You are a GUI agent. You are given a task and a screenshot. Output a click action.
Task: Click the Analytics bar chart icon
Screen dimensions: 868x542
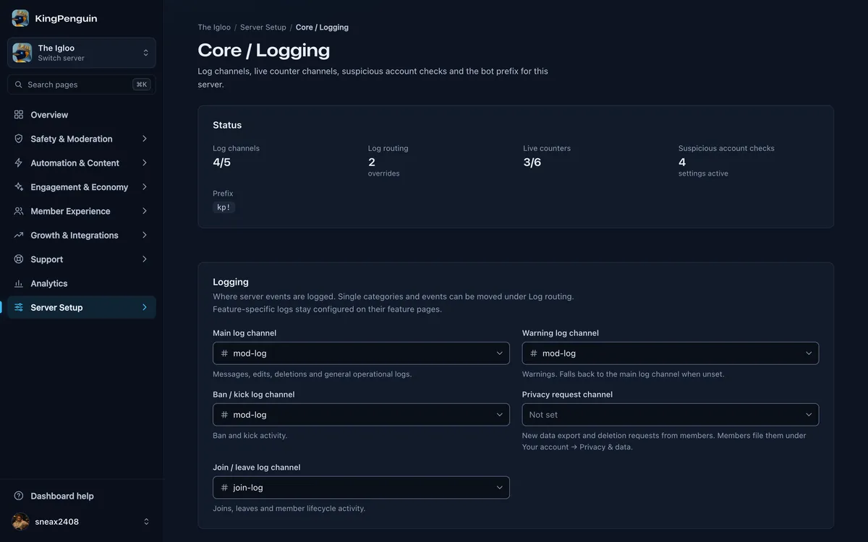click(19, 283)
